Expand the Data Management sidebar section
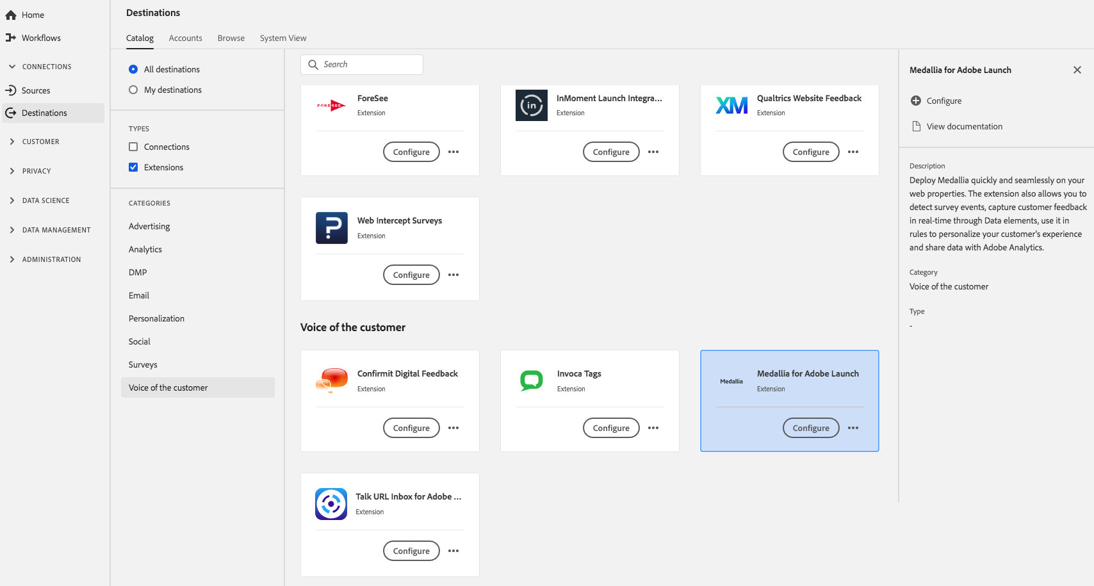This screenshot has height=586, width=1094. (12, 230)
